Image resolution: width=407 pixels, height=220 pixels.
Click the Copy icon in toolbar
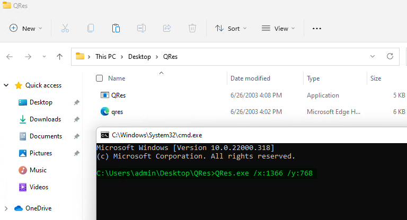90,28
